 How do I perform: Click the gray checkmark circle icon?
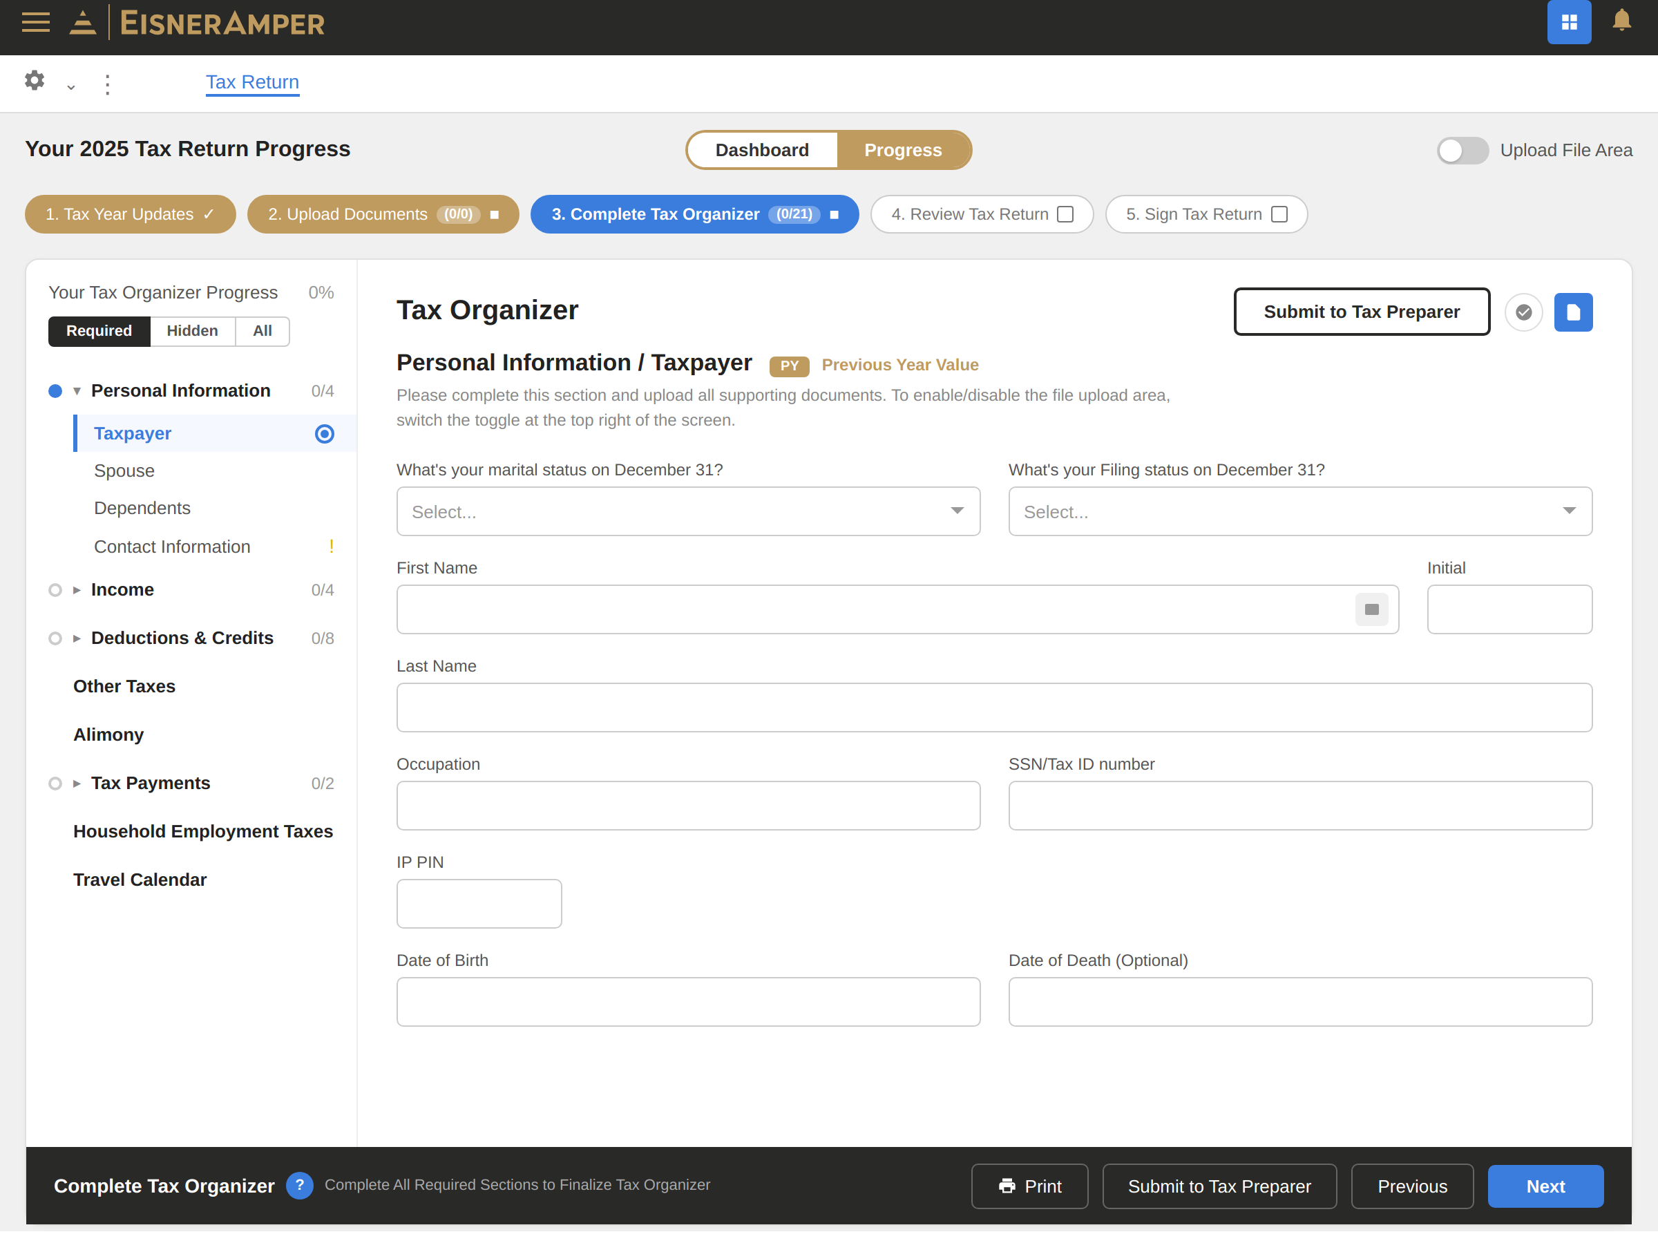click(x=1523, y=312)
